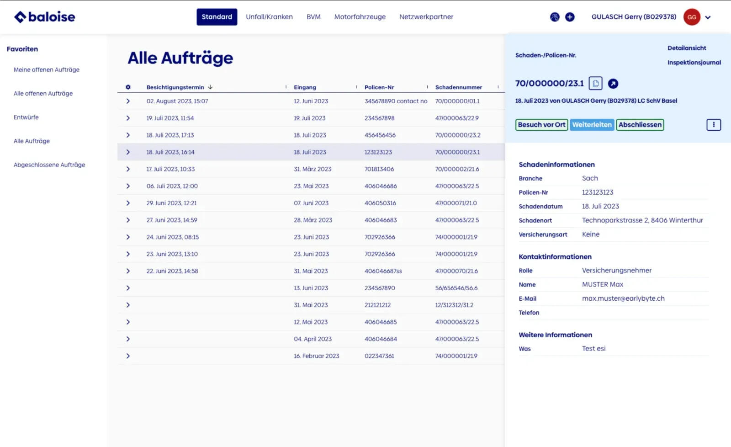731x447 pixels.
Task: Open claim in new view arrow icon
Action: [613, 84]
